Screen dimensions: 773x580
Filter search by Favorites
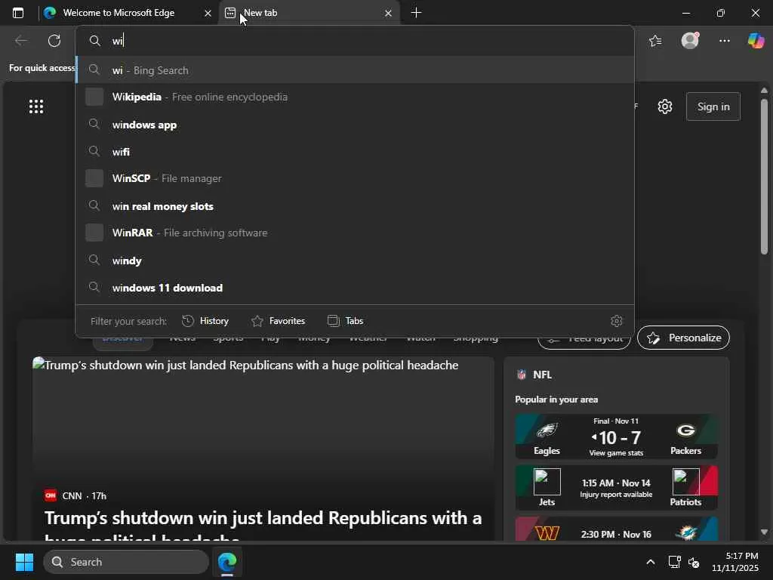279,321
